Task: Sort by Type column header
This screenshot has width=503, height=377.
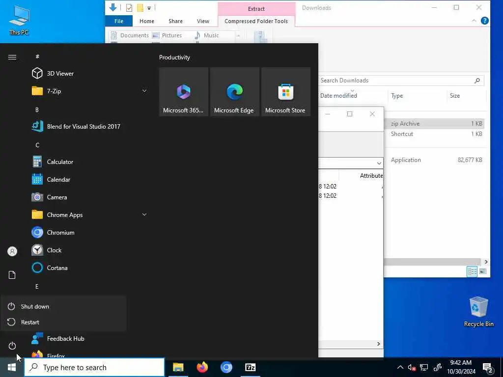Action: (x=397, y=96)
